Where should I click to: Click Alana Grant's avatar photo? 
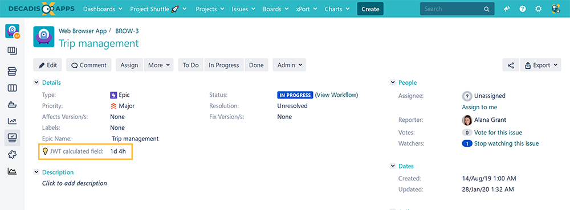click(467, 120)
